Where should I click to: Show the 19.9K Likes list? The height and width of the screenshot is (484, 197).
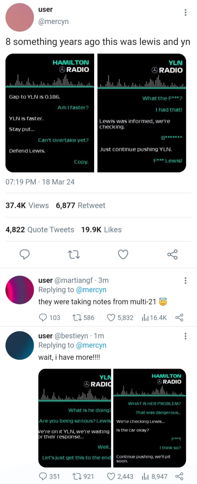tap(101, 230)
